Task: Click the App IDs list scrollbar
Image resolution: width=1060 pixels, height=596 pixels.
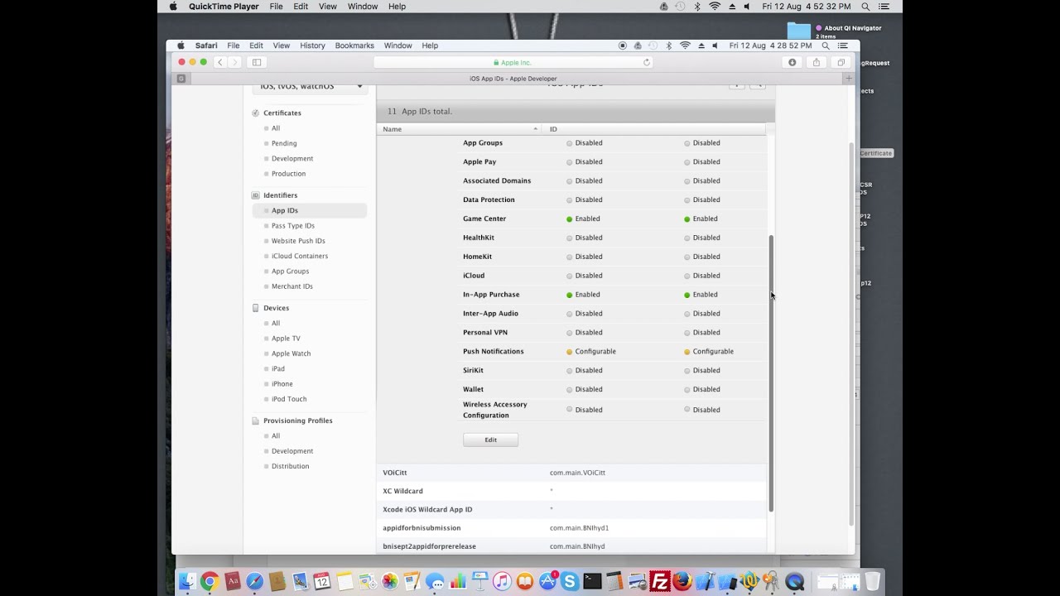Action: point(771,372)
